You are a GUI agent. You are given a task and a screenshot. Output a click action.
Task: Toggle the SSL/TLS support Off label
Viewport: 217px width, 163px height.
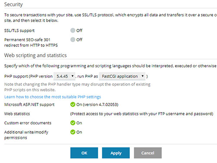click(x=79, y=30)
